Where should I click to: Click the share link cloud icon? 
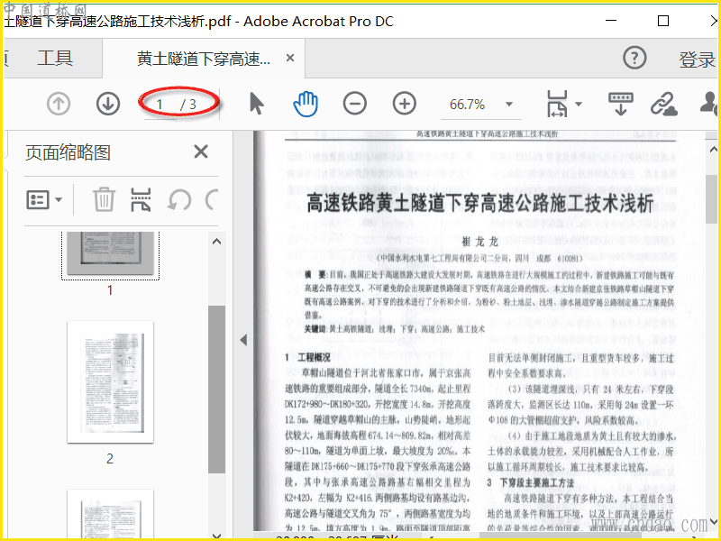663,104
